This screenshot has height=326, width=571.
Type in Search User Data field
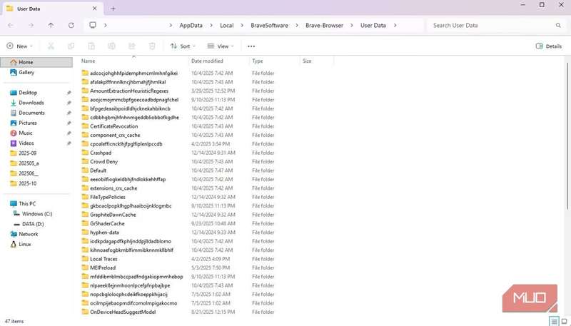489,25
